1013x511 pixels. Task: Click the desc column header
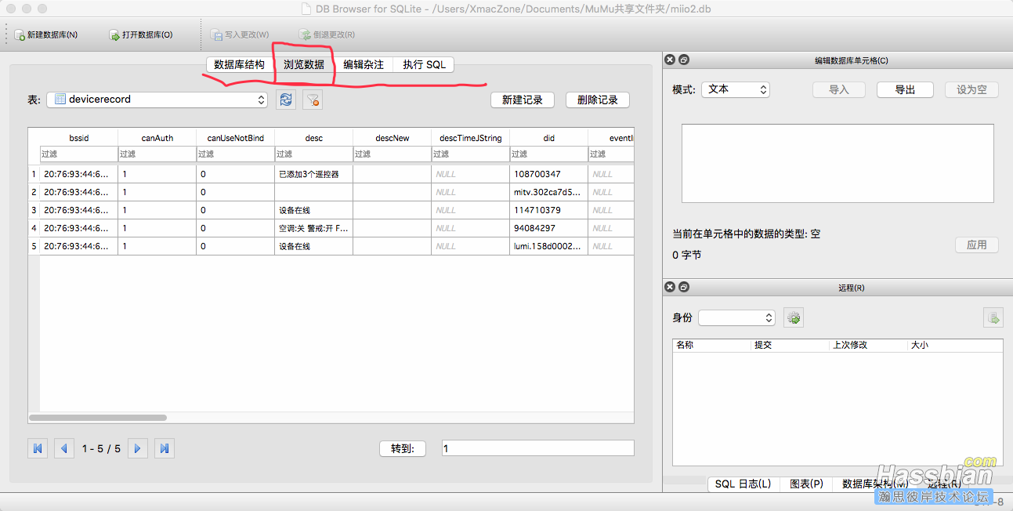pos(314,138)
